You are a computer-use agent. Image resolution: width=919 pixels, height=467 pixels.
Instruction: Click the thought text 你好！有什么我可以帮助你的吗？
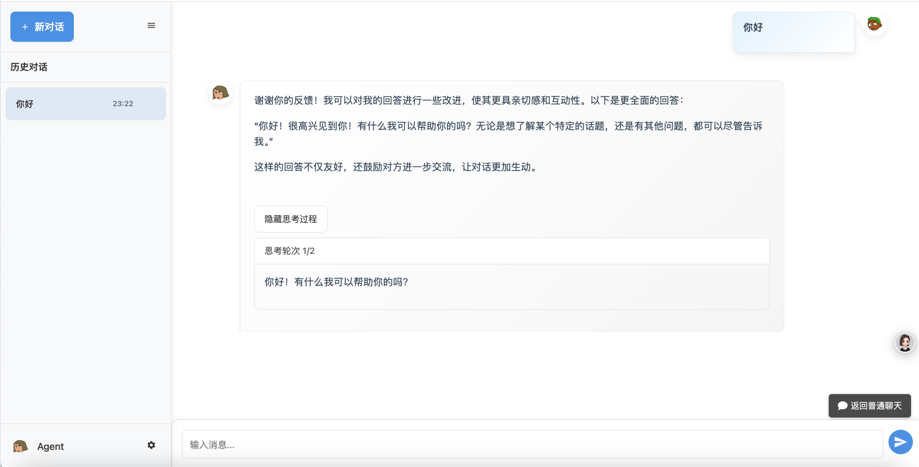click(x=336, y=282)
